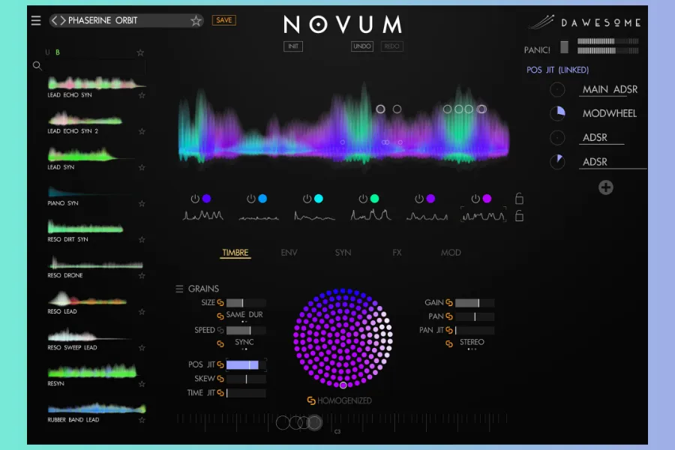Click the Skew modulation link icon
Image resolution: width=675 pixels, height=450 pixels.
click(x=220, y=379)
